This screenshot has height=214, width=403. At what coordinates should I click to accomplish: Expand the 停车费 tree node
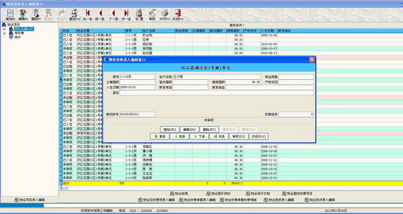(x=4, y=33)
